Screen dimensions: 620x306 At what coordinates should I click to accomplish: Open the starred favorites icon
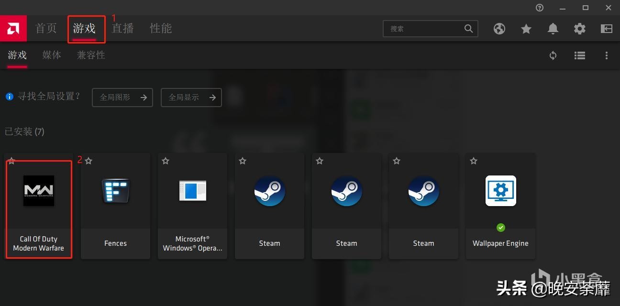click(x=526, y=29)
